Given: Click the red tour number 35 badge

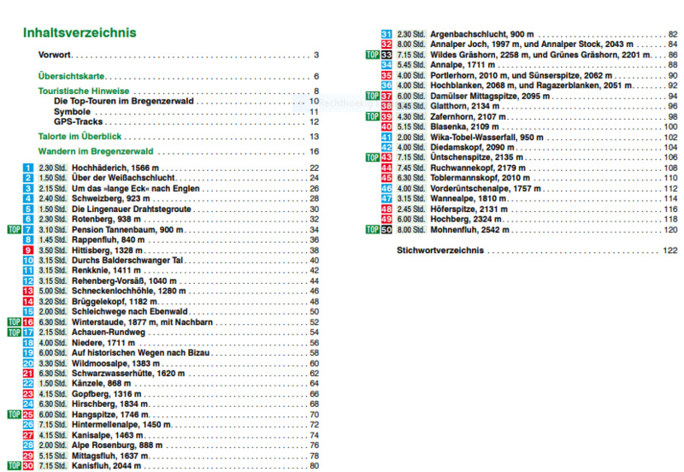Looking at the screenshot, I should click(x=386, y=75).
